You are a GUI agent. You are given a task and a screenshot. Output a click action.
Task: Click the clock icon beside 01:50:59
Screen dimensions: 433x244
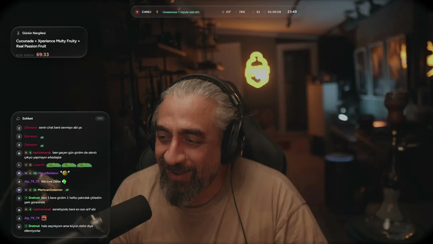point(265,12)
